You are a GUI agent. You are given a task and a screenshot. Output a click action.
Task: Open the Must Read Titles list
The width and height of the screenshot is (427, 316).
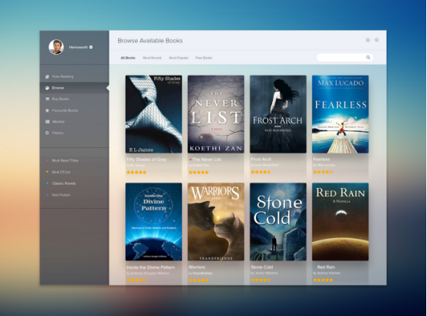pyautogui.click(x=65, y=160)
